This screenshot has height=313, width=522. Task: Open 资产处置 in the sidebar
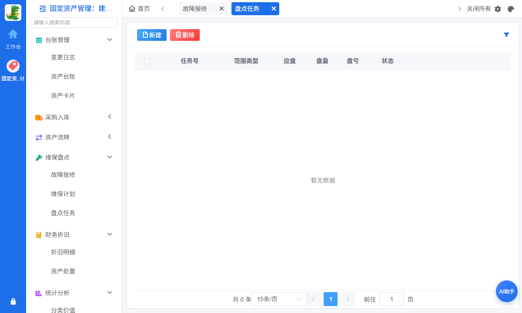pyautogui.click(x=63, y=271)
